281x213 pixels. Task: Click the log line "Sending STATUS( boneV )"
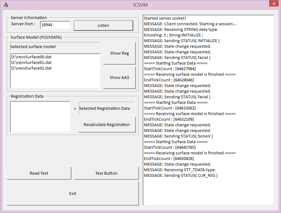tap(178, 136)
